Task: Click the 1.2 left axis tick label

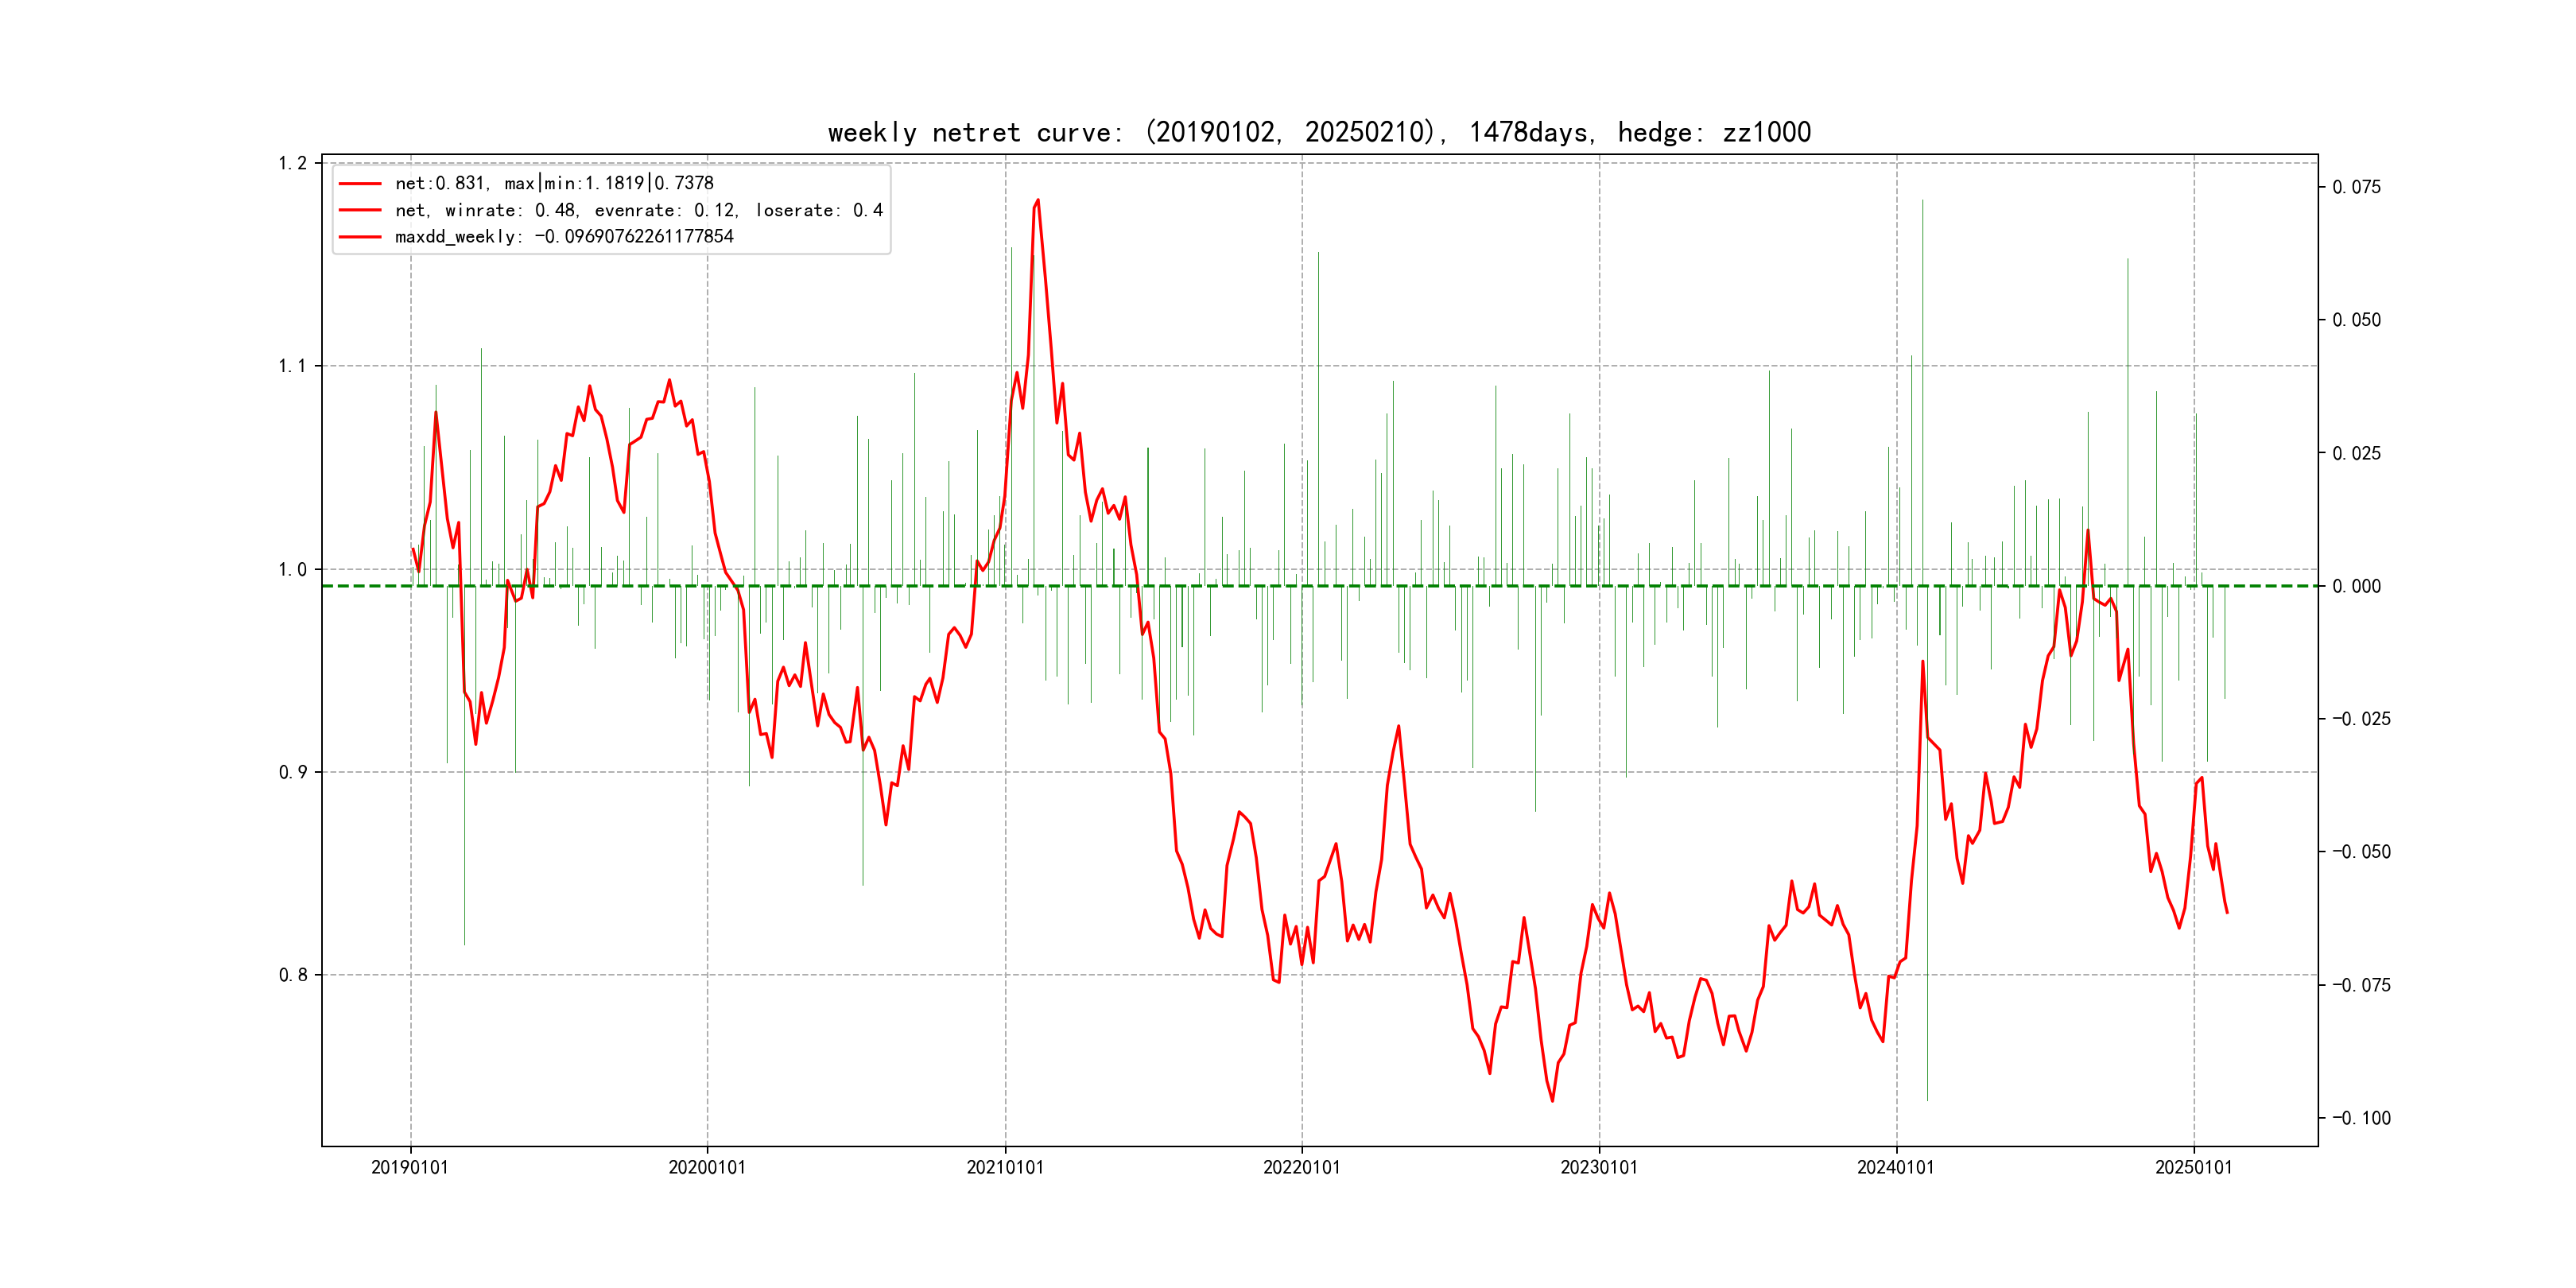Action: pos(293,163)
